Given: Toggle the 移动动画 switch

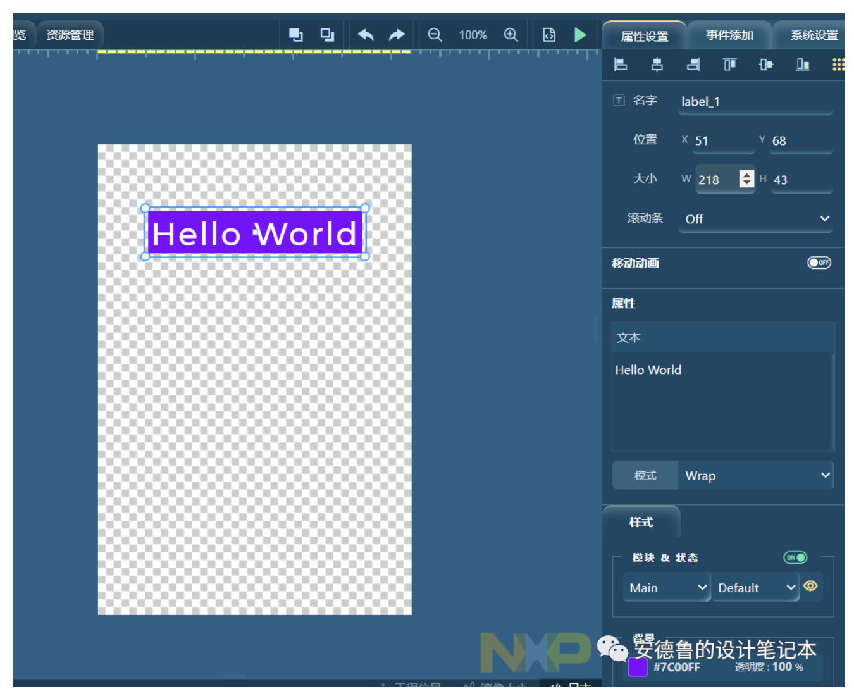Looking at the screenshot, I should (x=819, y=263).
